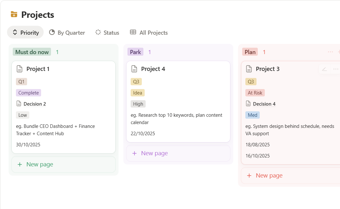Click the page icon next to Project 1

click(20, 69)
